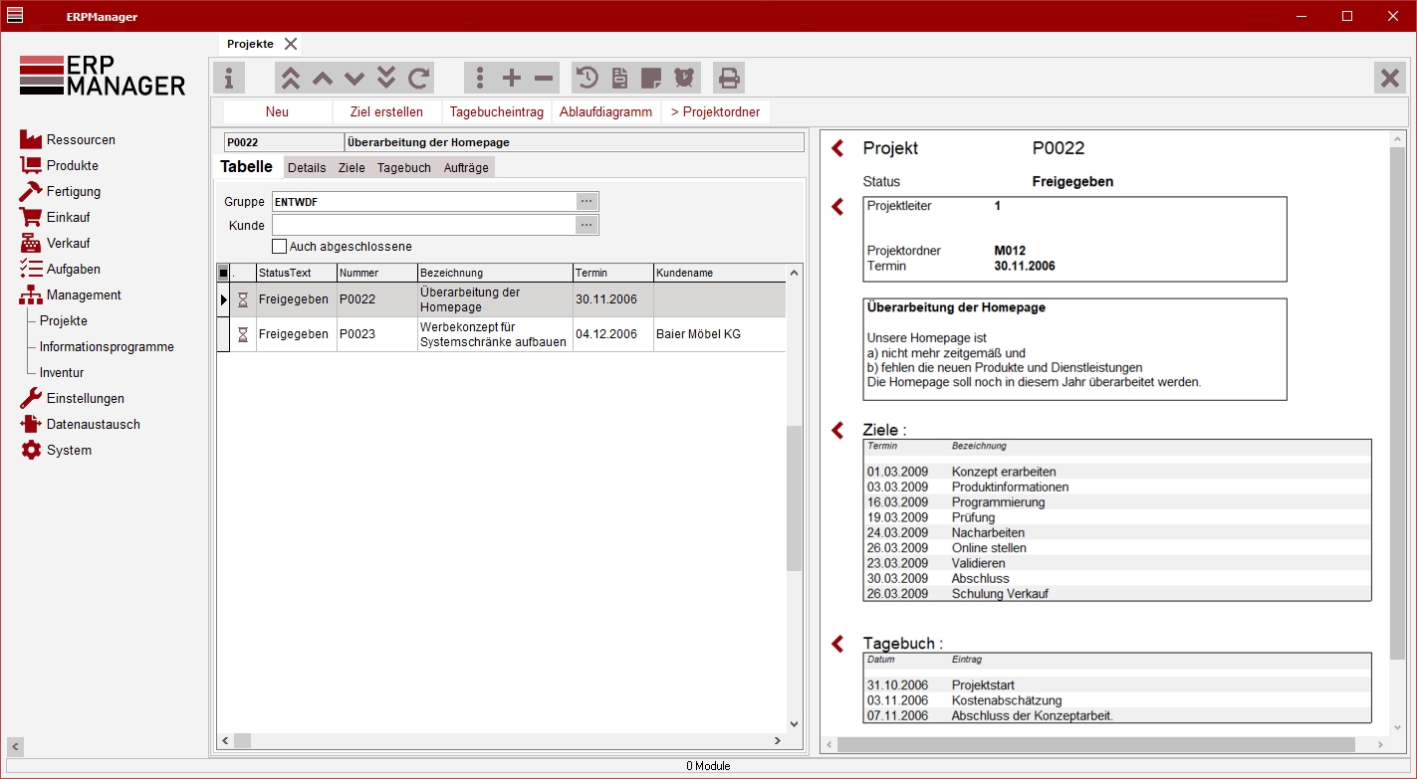The height and width of the screenshot is (779, 1417).
Task: Click the select-all box in table header
Action: click(223, 273)
